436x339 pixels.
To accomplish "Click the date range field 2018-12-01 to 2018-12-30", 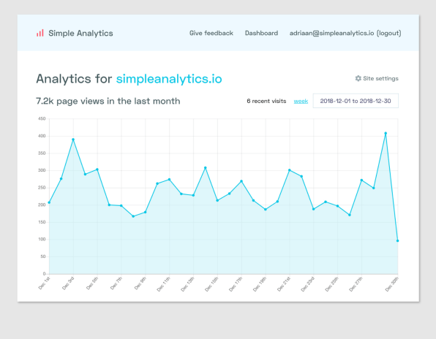I will pyautogui.click(x=356, y=101).
